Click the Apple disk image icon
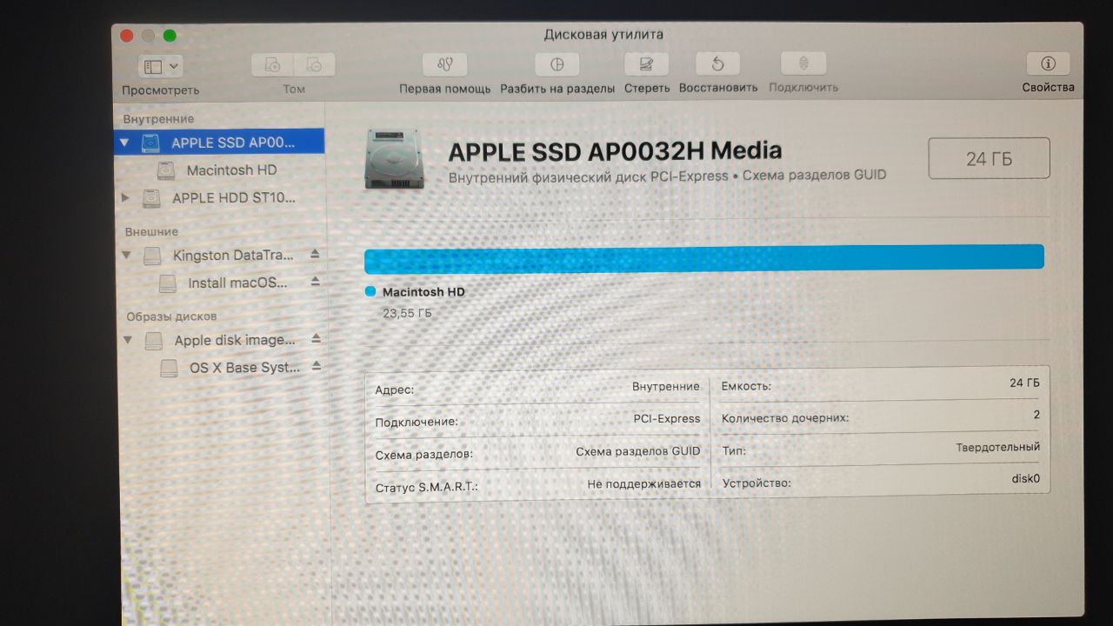This screenshot has height=626, width=1113. [x=153, y=340]
